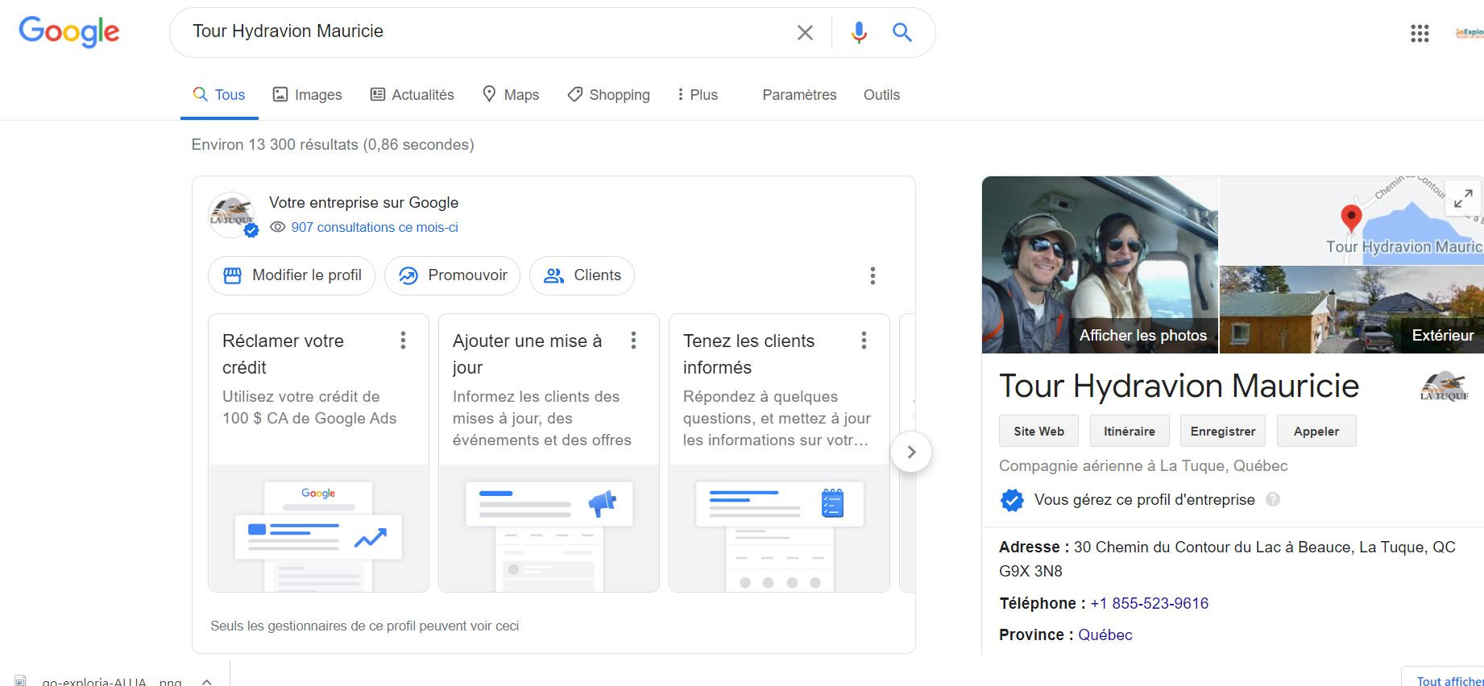Open Tenez les clients informés card
The image size is (1484, 686).
point(779,453)
